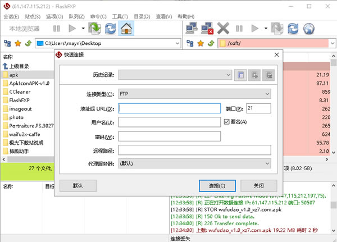This screenshot has width=337, height=242.
Task: Click the last icon beside 历史记录 dropdown
Action: point(268,75)
